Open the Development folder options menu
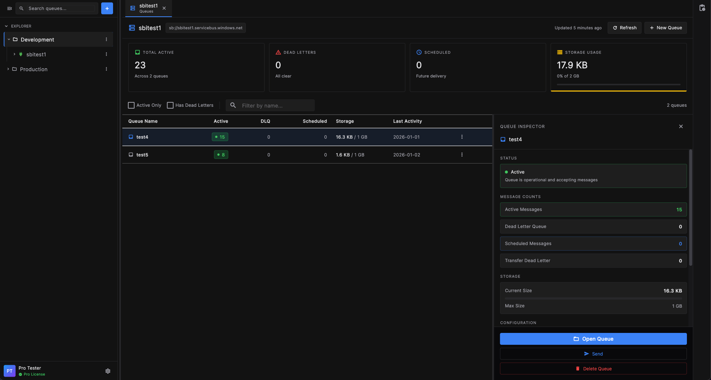Viewport: 711px width, 380px height. 106,39
